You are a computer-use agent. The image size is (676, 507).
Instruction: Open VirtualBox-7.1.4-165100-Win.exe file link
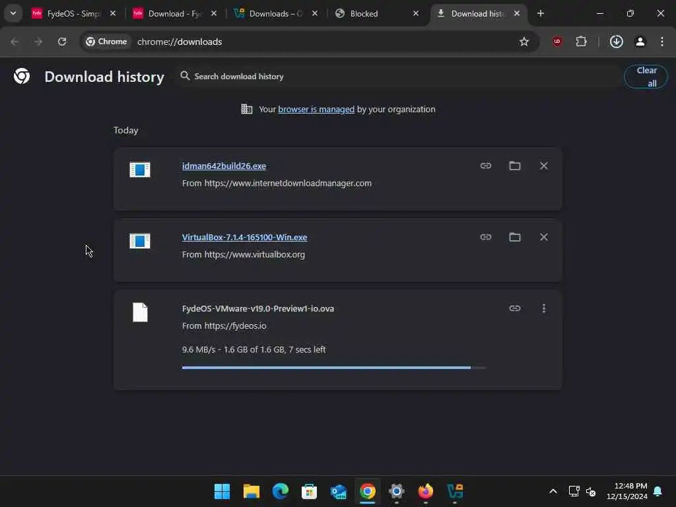tap(244, 237)
